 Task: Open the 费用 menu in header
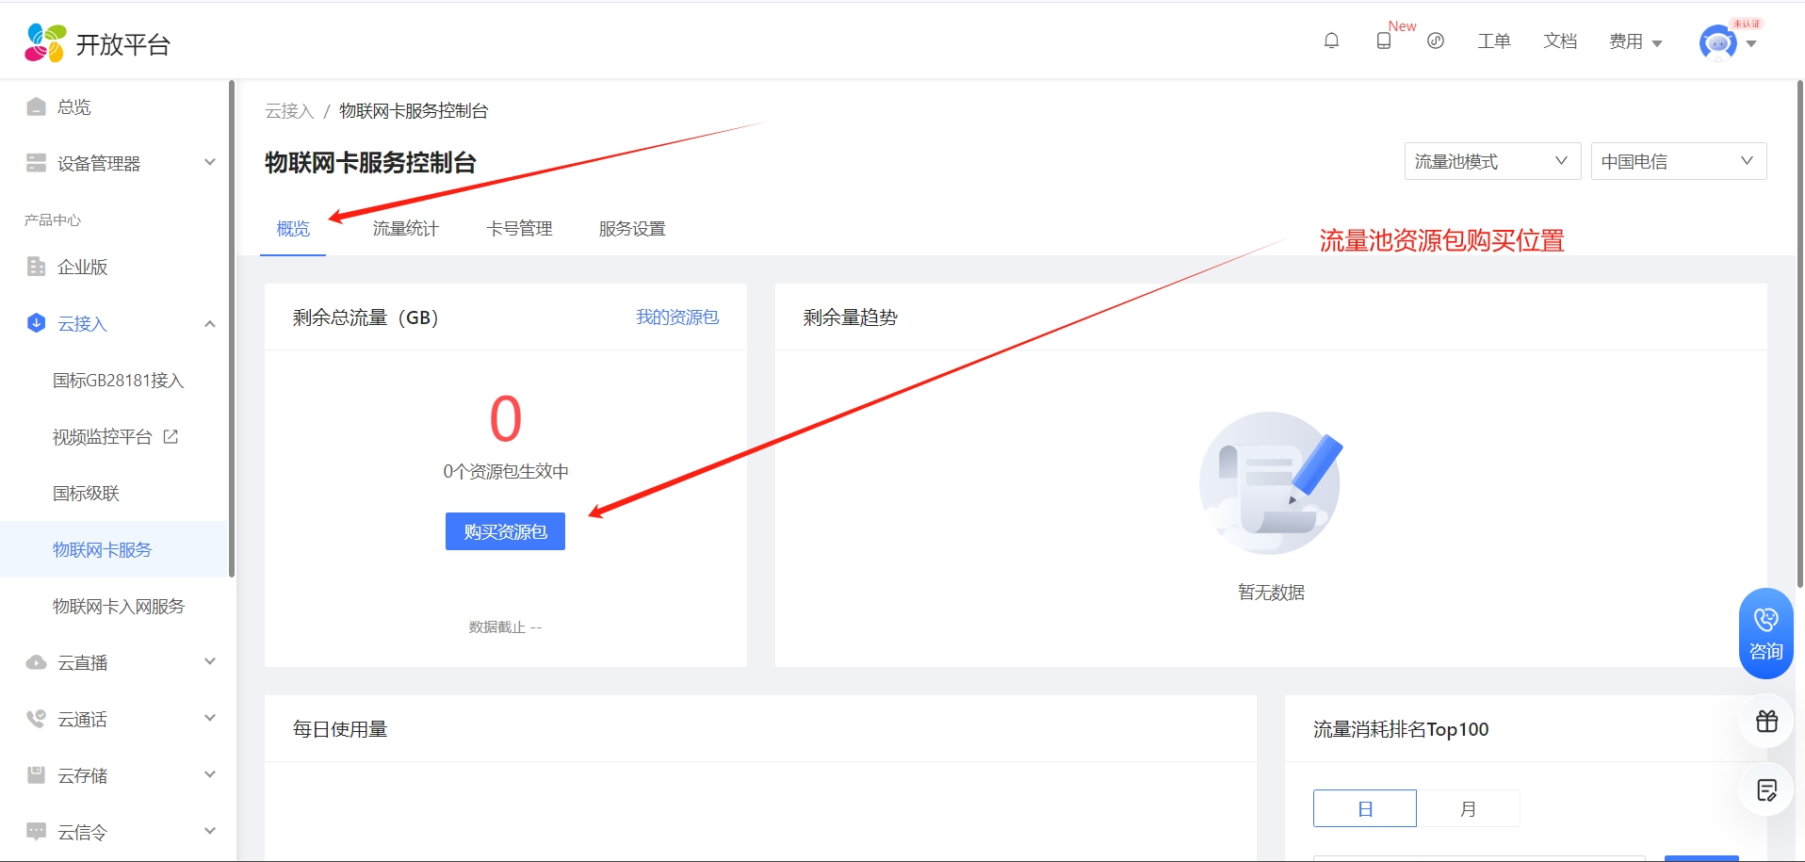pyautogui.click(x=1634, y=41)
